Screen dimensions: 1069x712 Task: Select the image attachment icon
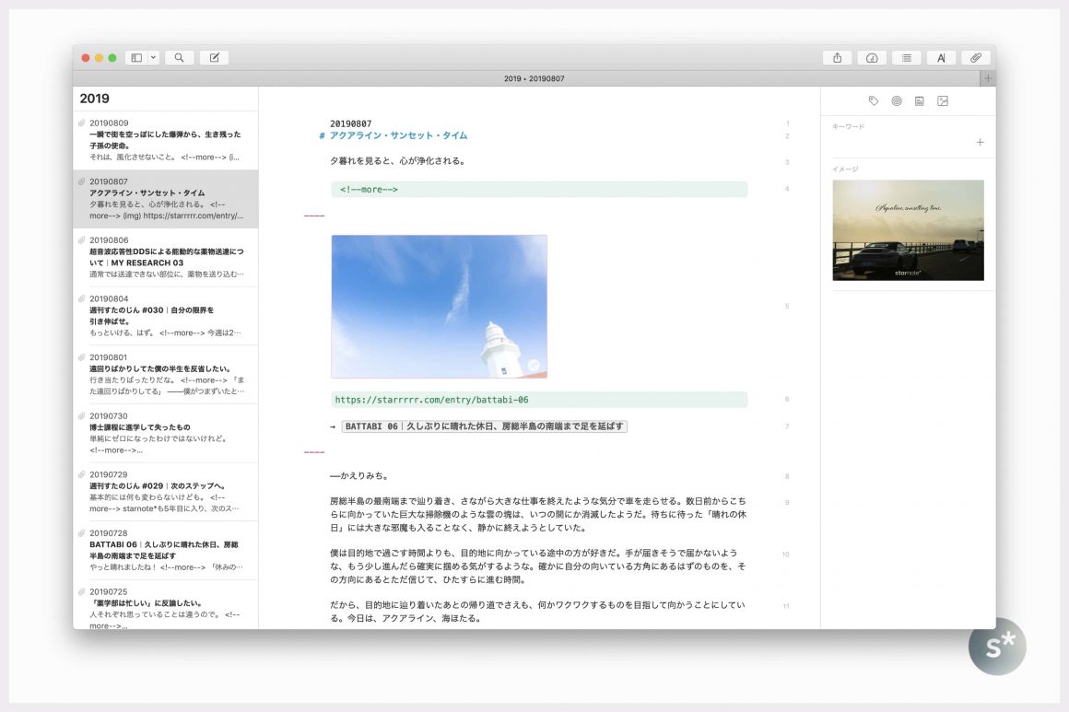pyautogui.click(x=943, y=101)
